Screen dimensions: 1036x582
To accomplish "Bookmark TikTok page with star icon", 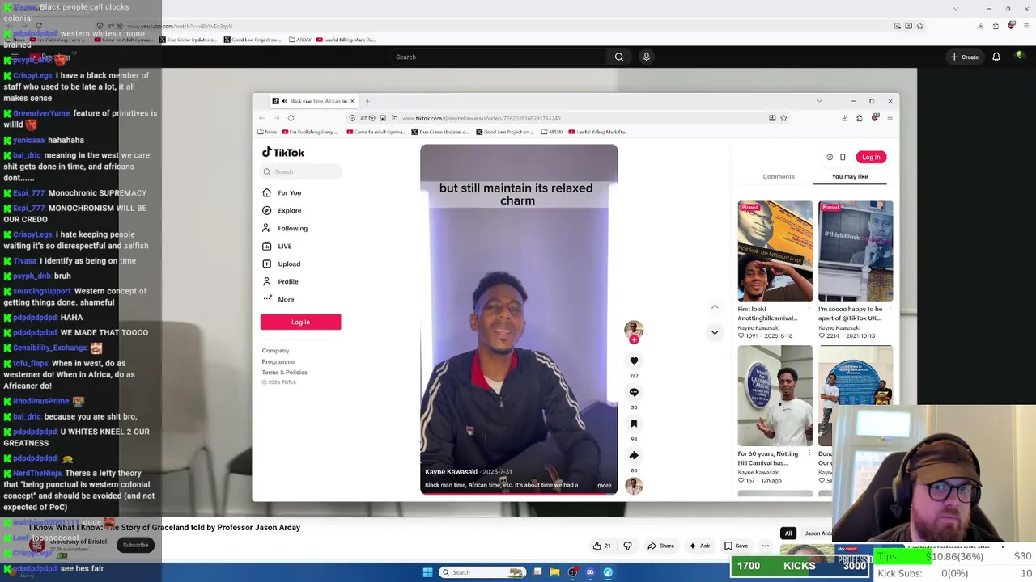I will 783,118.
